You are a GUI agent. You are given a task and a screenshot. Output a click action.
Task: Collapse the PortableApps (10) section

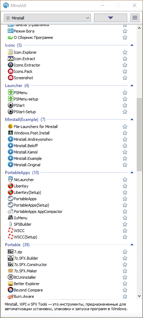(132, 173)
